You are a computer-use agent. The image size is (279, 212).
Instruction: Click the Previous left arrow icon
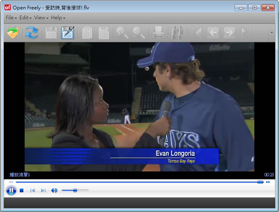click(213, 33)
